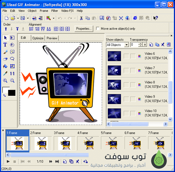Switch to the Optimize tab
This screenshot has height=172, width=175.
point(38,38)
